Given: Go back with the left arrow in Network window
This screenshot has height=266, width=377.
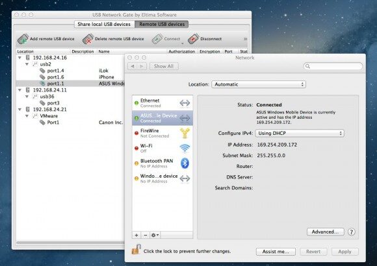Looking at the screenshot, I should pos(133,66).
